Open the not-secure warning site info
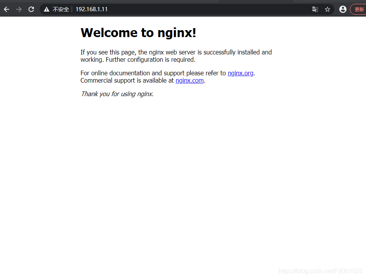The width and height of the screenshot is (366, 278). [x=47, y=9]
